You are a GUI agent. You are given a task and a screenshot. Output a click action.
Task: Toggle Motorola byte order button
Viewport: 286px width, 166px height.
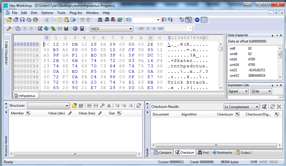[x=197, y=20]
